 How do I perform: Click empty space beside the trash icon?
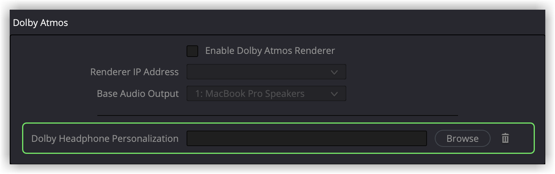click(x=522, y=138)
